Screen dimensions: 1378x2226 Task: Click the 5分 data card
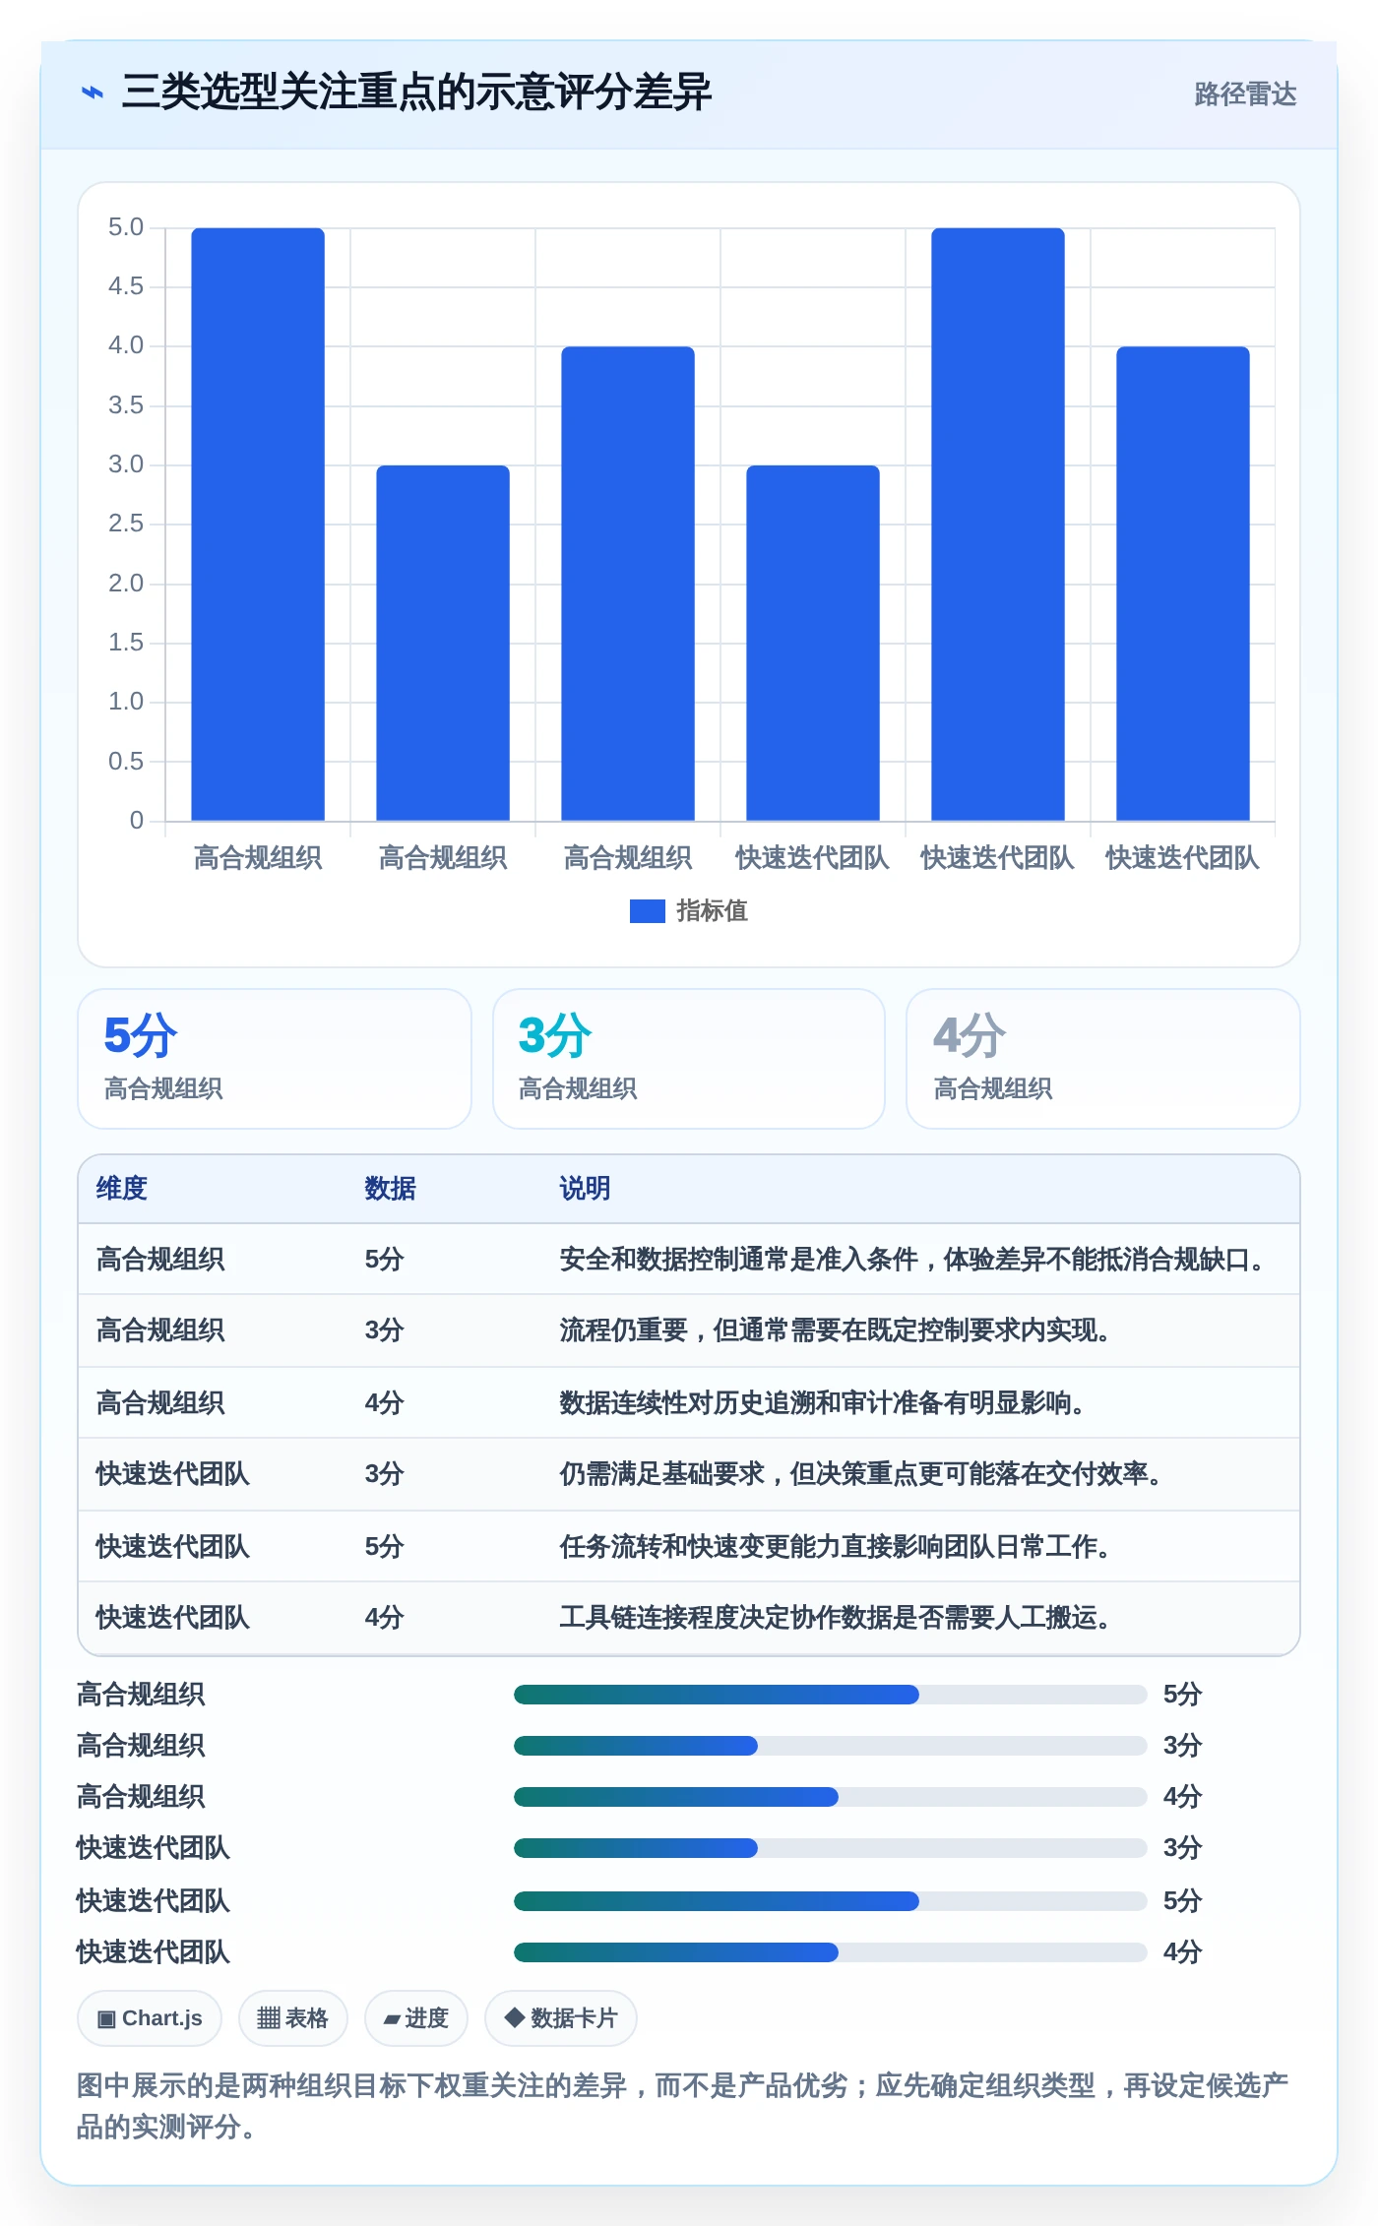(275, 1059)
